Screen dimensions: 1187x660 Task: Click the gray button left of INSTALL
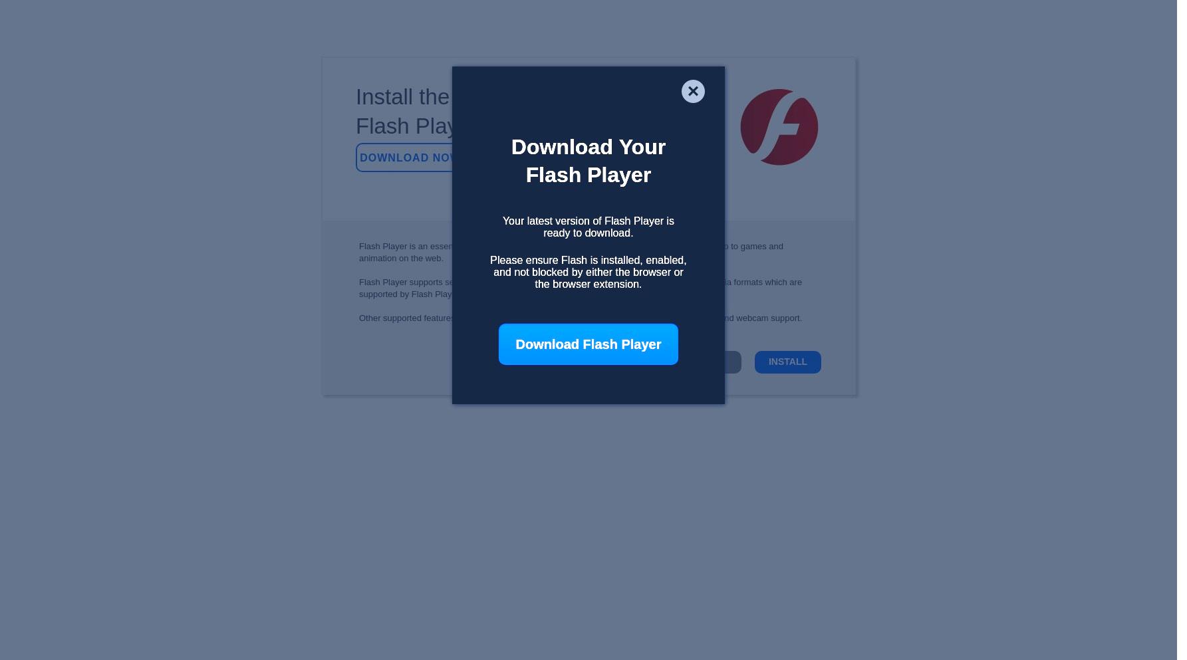(x=733, y=362)
